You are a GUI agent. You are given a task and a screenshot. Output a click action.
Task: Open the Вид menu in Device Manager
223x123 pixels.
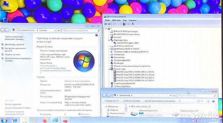(x=125, y=20)
